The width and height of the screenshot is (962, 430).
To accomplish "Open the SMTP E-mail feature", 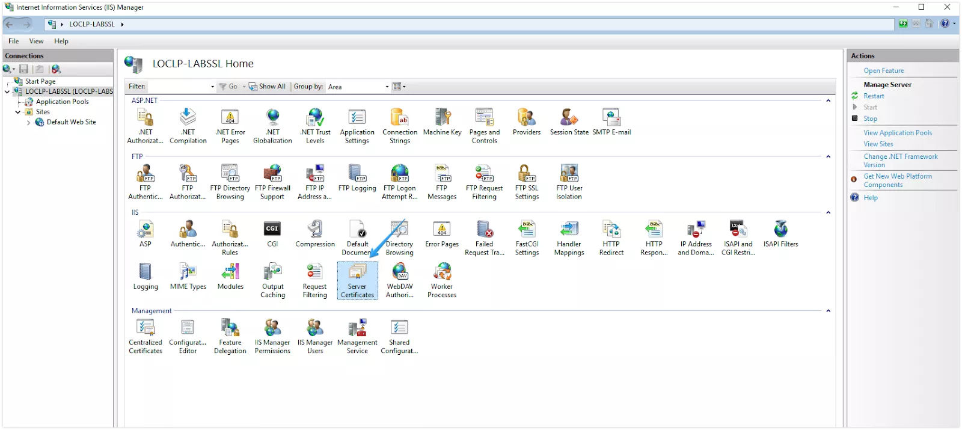I will tap(611, 122).
